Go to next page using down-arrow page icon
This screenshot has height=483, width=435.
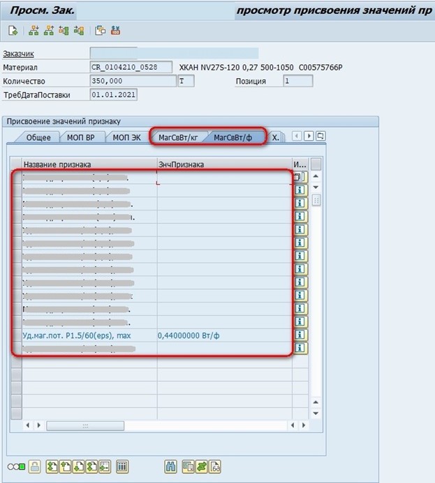point(78,467)
